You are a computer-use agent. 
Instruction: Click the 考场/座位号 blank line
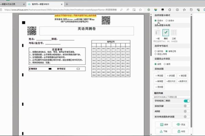coord(53,43)
